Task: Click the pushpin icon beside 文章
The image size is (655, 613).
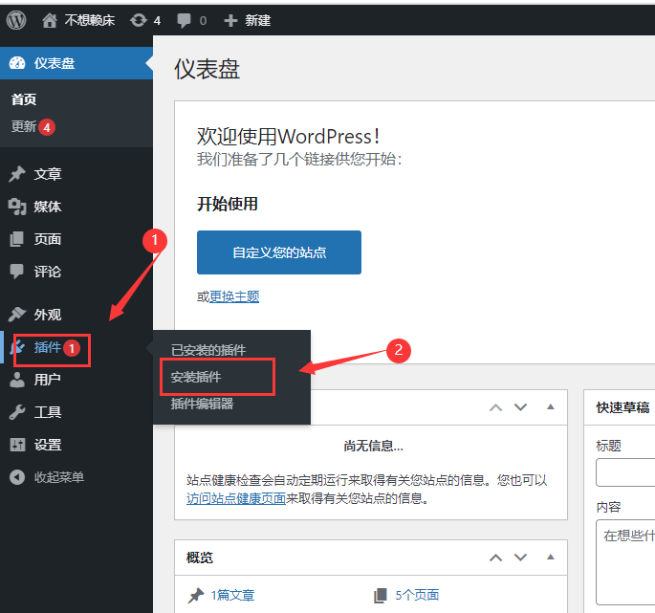Action: [17, 174]
